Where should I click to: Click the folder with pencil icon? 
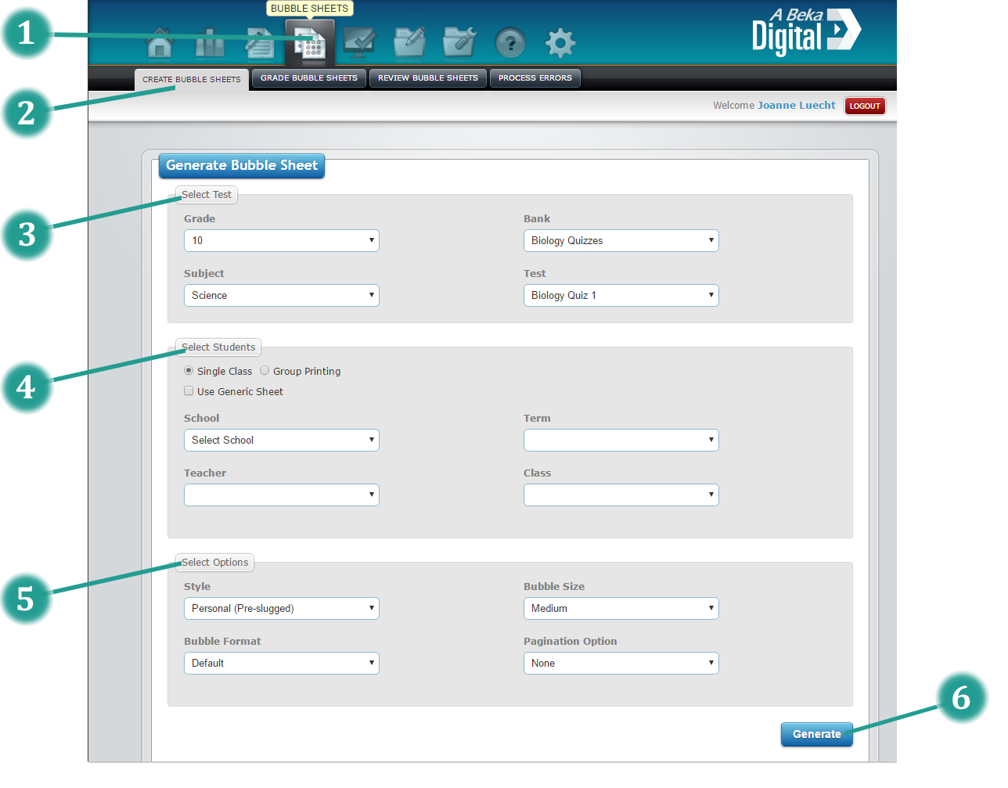tap(409, 43)
